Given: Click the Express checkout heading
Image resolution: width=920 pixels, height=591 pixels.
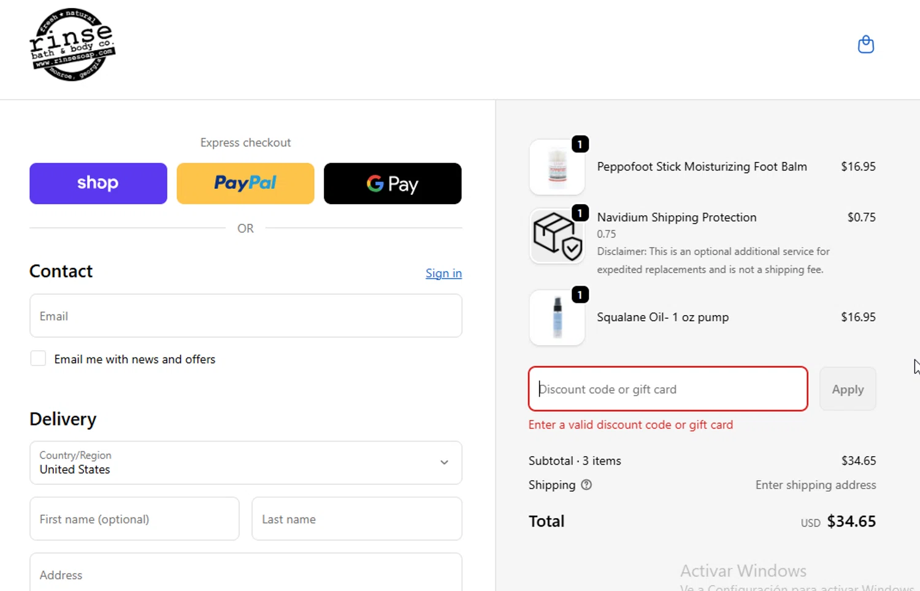Looking at the screenshot, I should 245,143.
